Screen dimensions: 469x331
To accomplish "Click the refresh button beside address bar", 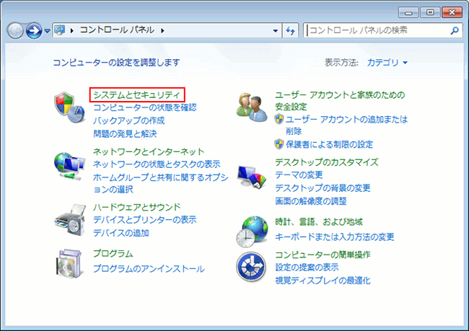I will 292,30.
